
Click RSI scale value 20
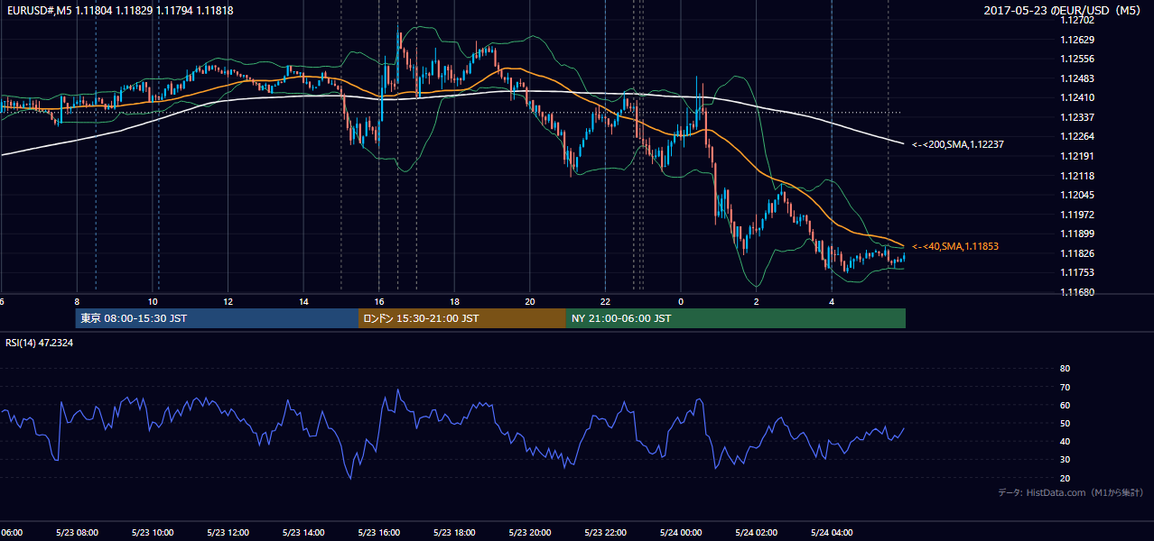1065,478
